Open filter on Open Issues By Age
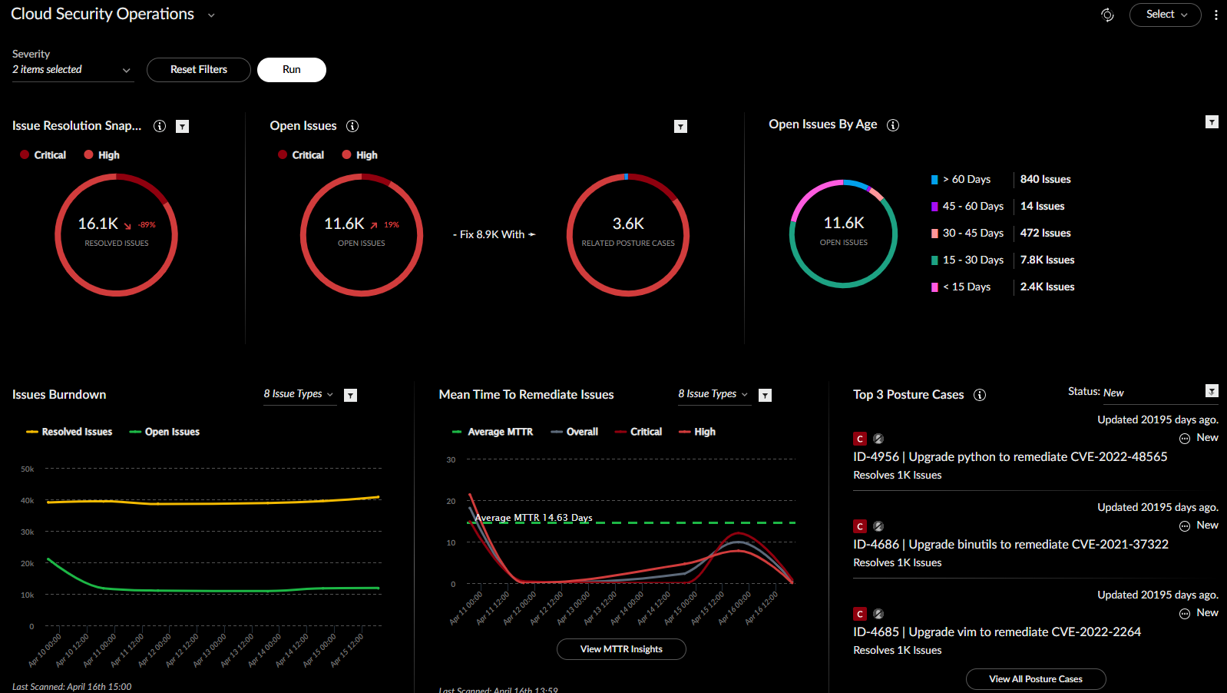The height and width of the screenshot is (693, 1227). click(x=1212, y=122)
